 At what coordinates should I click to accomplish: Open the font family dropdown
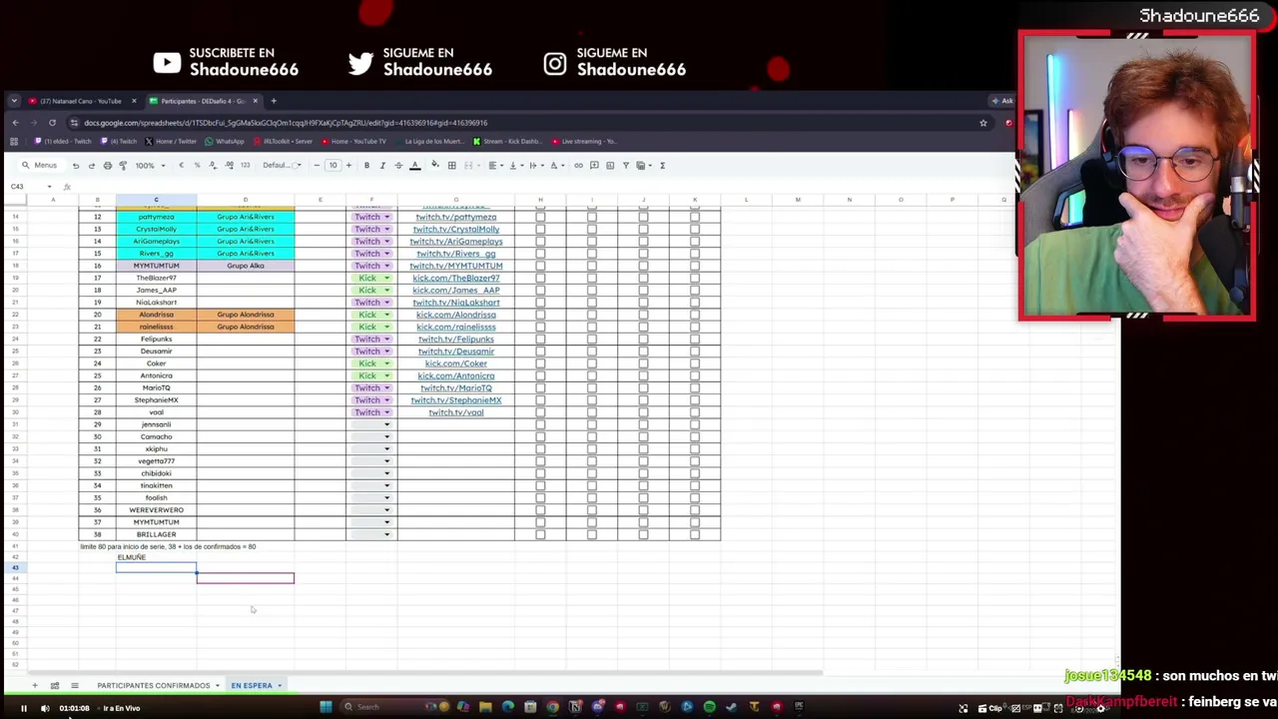click(282, 166)
